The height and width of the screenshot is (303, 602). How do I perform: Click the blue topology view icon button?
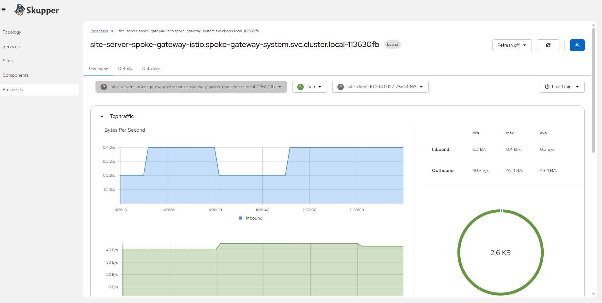(x=577, y=45)
